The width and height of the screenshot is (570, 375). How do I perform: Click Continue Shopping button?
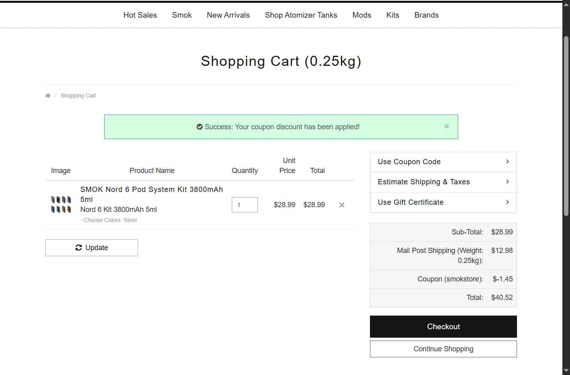443,349
